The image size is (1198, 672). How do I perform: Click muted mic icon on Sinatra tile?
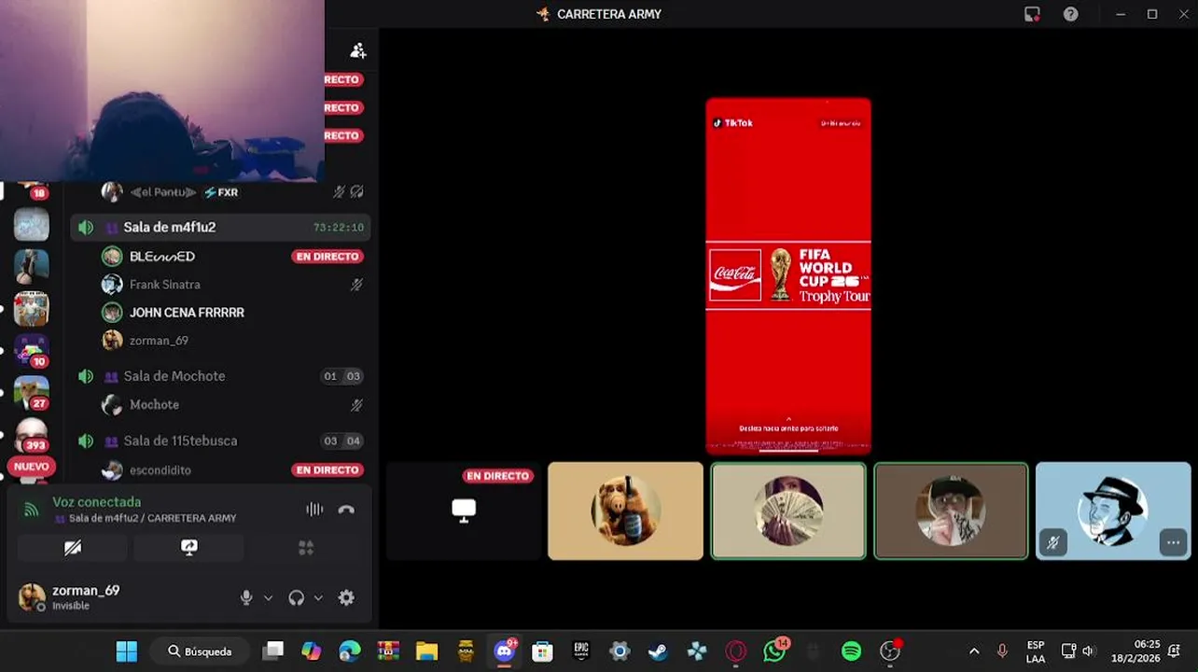click(1053, 542)
